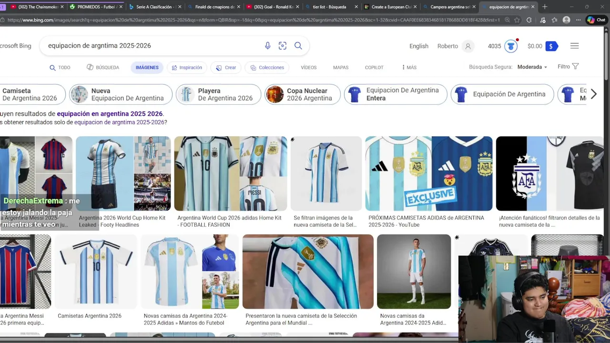
Task: Select 'Equipación De Argentina' chip
Action: (x=502, y=94)
